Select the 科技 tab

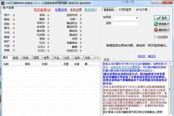tap(27, 58)
